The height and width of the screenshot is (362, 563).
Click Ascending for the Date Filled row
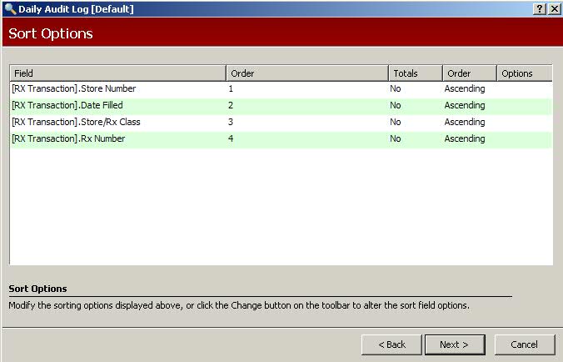pos(465,106)
